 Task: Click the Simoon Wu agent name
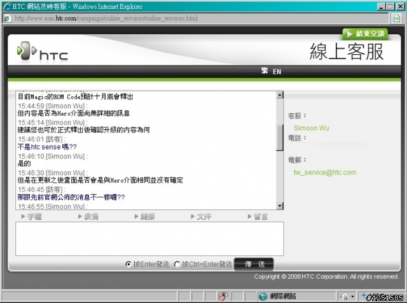[x=311, y=128]
